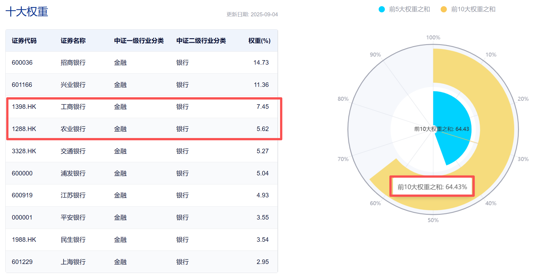
Task: Open the 招商银行 row
Action: point(142,62)
